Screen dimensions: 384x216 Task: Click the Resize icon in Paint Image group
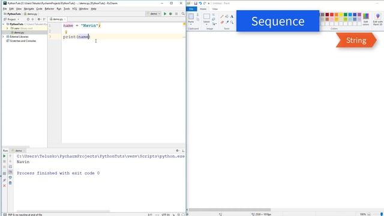214,19
